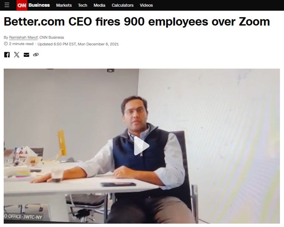
Task: Open Calculators page
Action: (x=122, y=5)
